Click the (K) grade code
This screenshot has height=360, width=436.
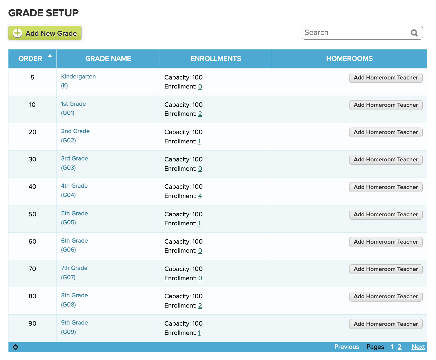tap(64, 85)
